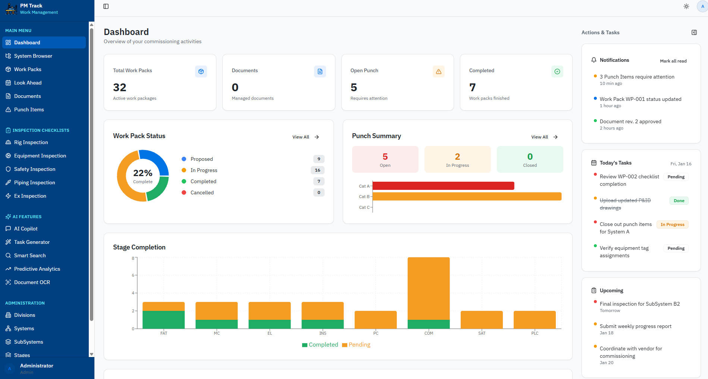The image size is (708, 379).
Task: Open Dashboard in the sidebar
Action: [x=44, y=42]
